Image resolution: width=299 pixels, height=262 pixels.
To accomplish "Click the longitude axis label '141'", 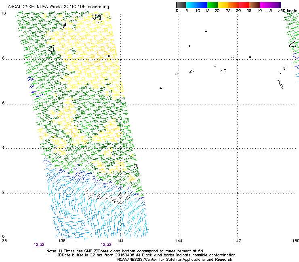I will (x=120, y=241).
